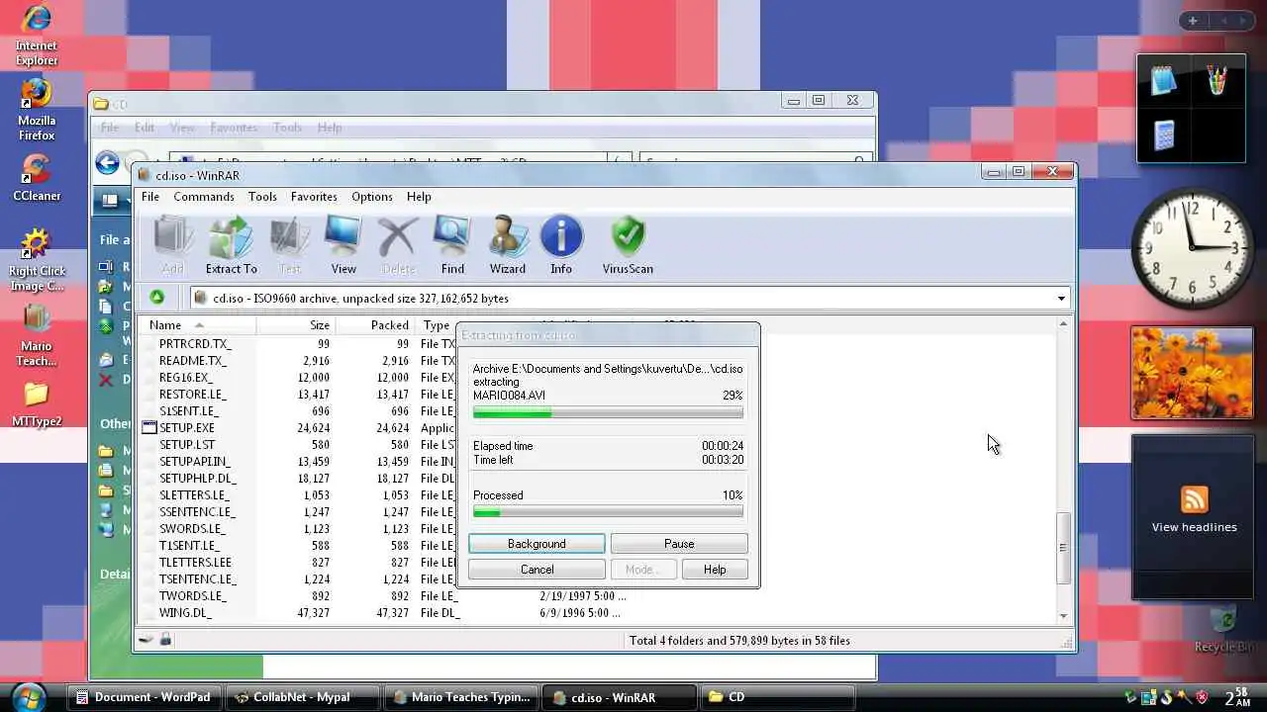Click the notepad icon in sidebar gadget
The image size is (1267, 712).
(x=1164, y=82)
